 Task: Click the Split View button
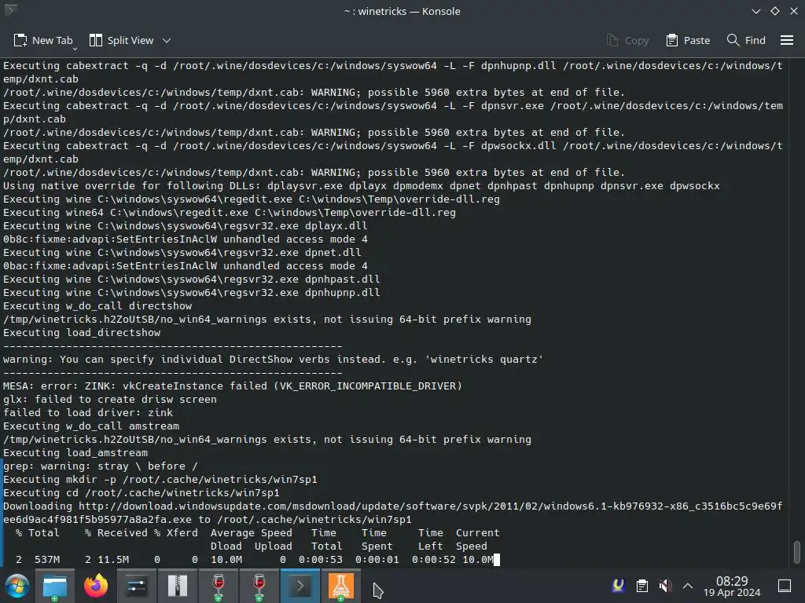point(121,40)
